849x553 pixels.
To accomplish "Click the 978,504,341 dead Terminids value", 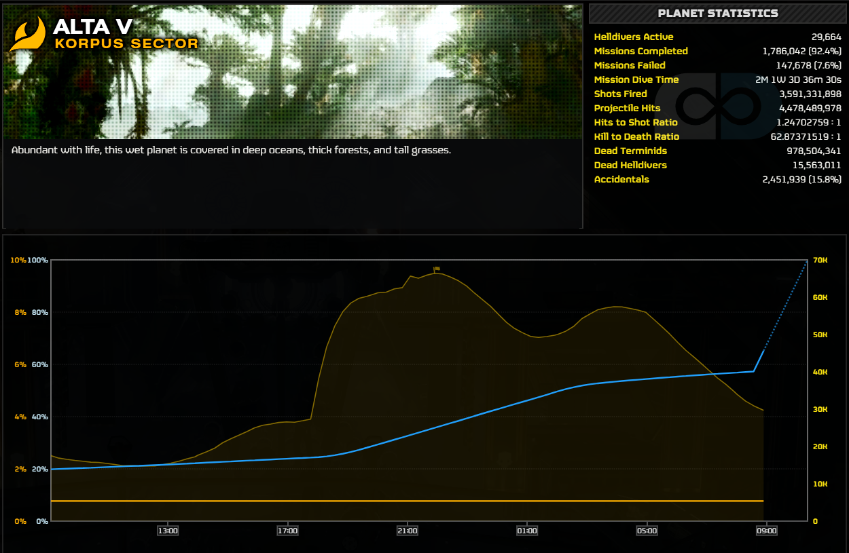I will (814, 151).
